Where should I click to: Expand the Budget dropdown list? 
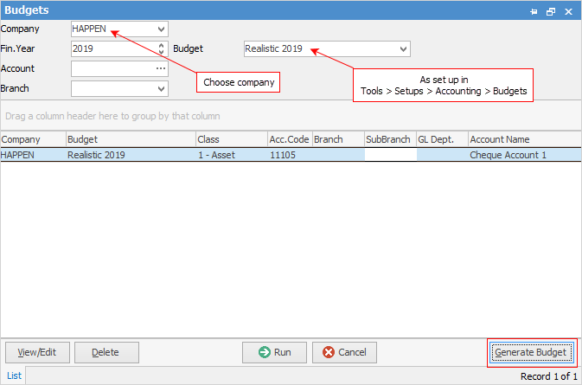pyautogui.click(x=404, y=49)
